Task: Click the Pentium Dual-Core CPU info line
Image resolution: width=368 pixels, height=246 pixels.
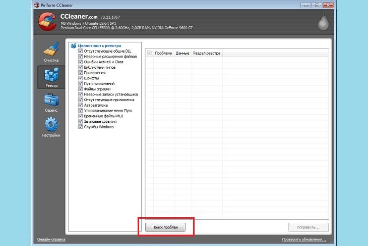Action: 127,28
